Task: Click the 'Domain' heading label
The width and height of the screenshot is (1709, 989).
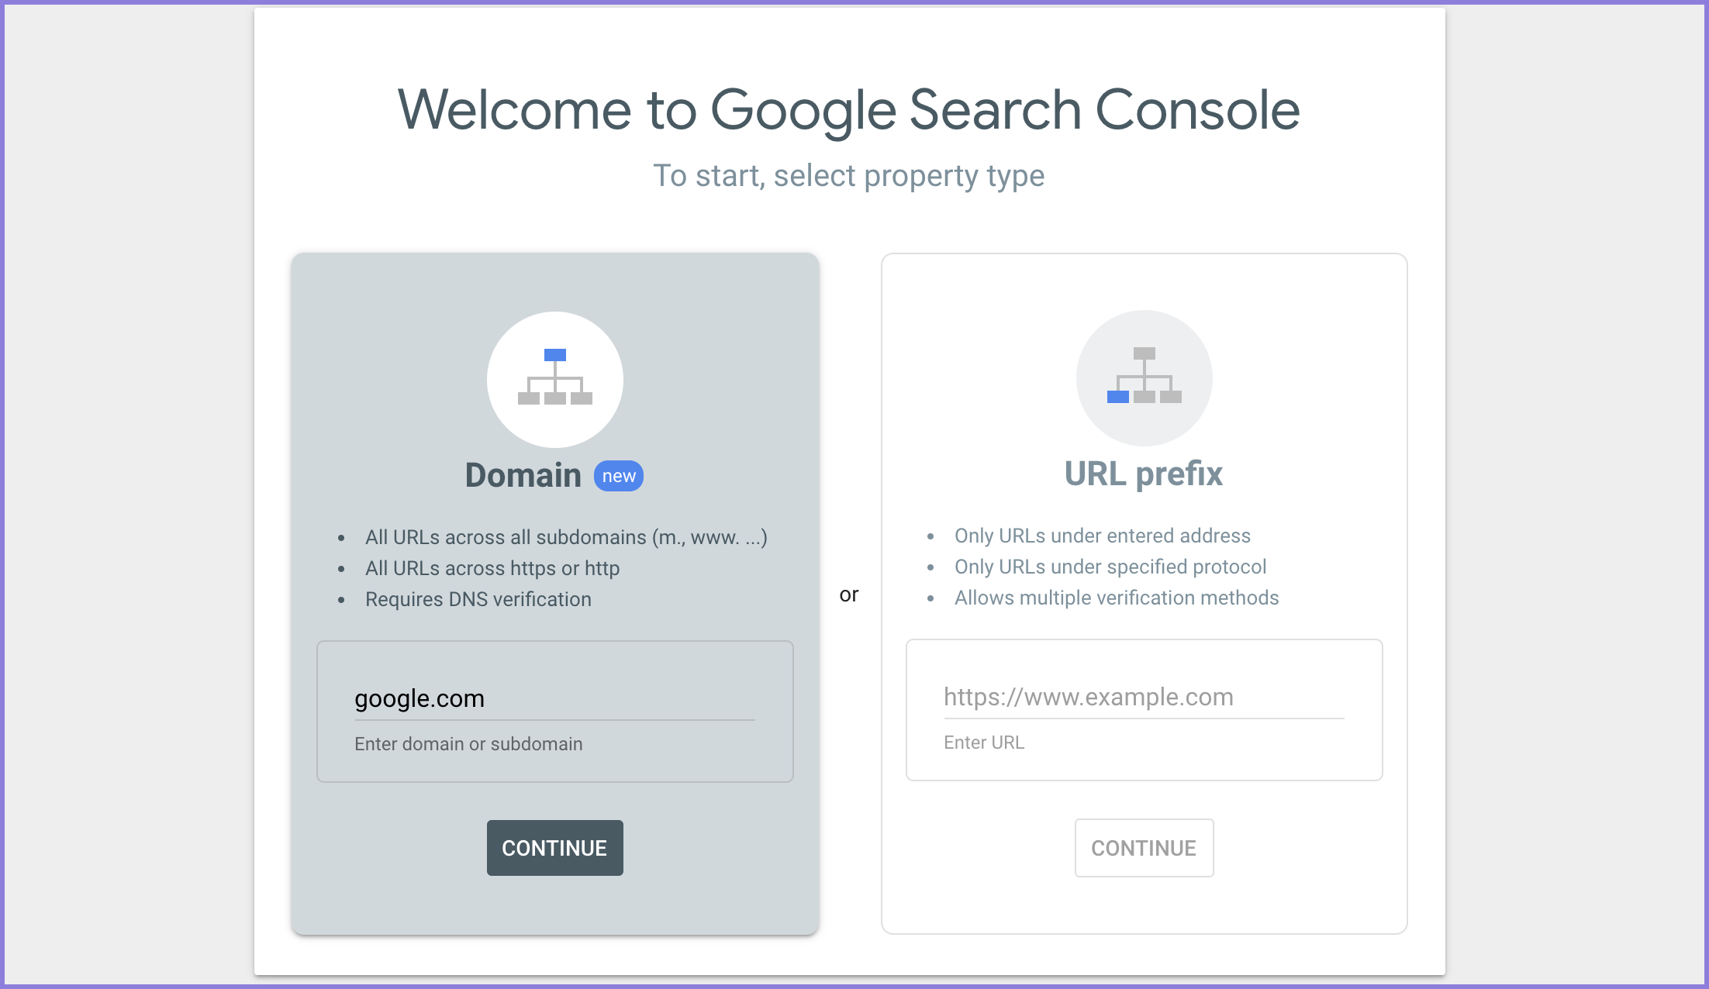Action: (522, 474)
